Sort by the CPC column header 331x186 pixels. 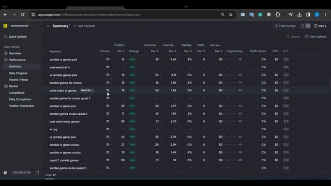(x=275, y=51)
